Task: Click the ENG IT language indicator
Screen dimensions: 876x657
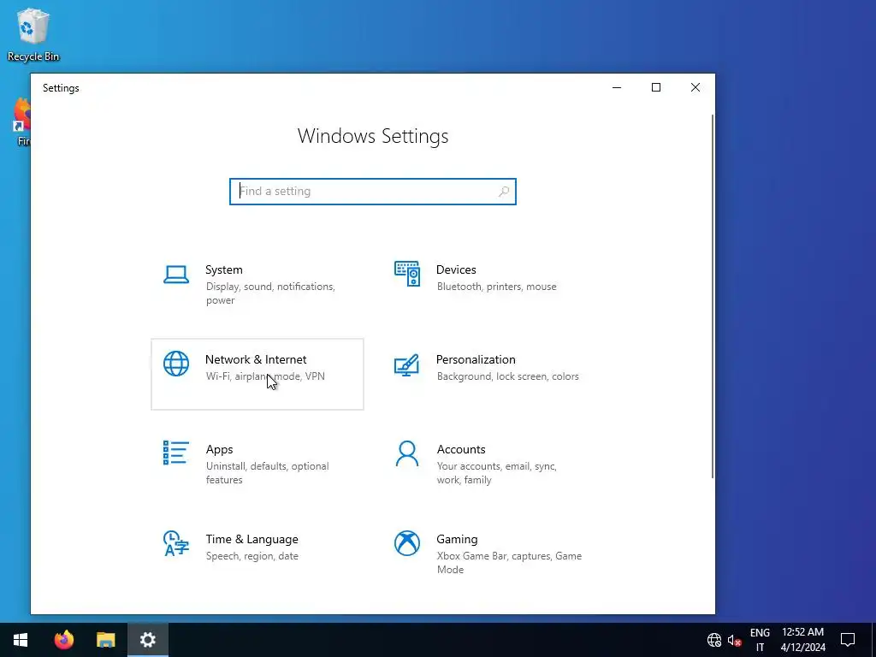Action: pyautogui.click(x=760, y=640)
